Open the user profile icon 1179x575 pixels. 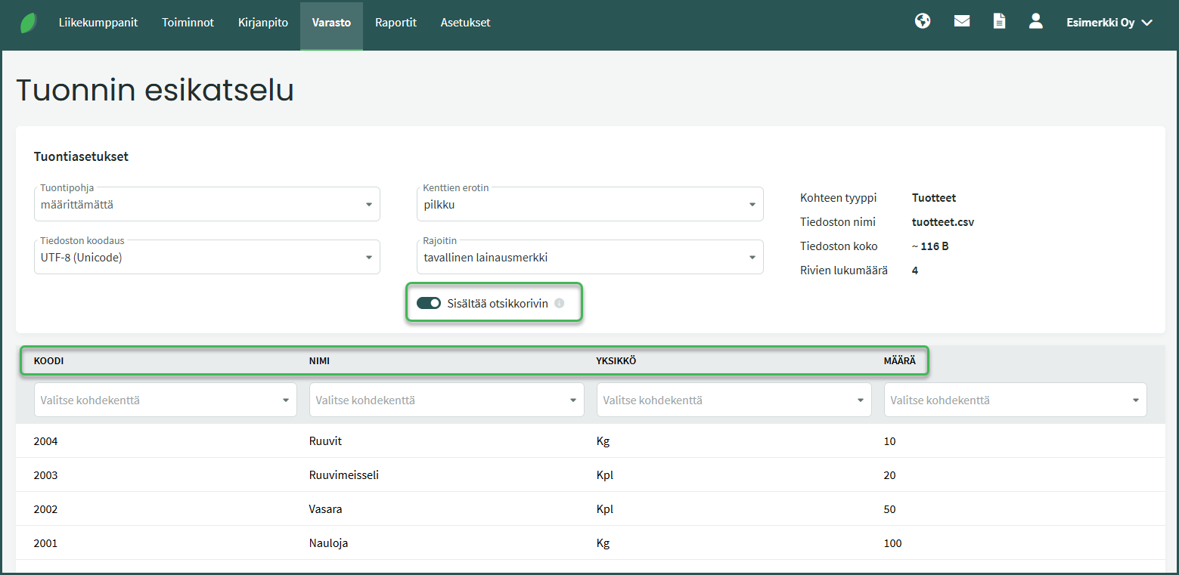1035,21
